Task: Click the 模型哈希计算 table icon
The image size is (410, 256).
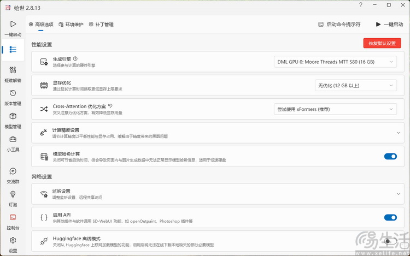Action: (44, 156)
